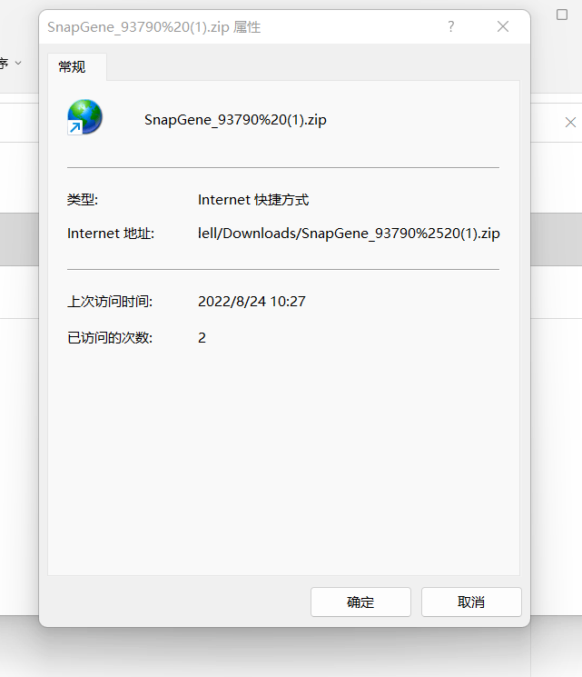Click the X icon in background window
Screen dimensions: 582x677
coord(570,123)
